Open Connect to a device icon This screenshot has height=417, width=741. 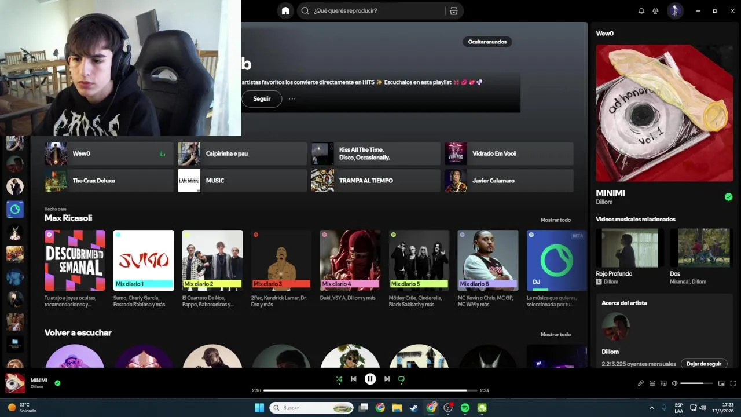pyautogui.click(x=663, y=383)
